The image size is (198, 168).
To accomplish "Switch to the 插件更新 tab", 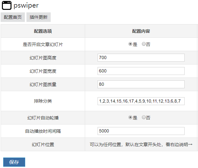I will [x=39, y=17].
